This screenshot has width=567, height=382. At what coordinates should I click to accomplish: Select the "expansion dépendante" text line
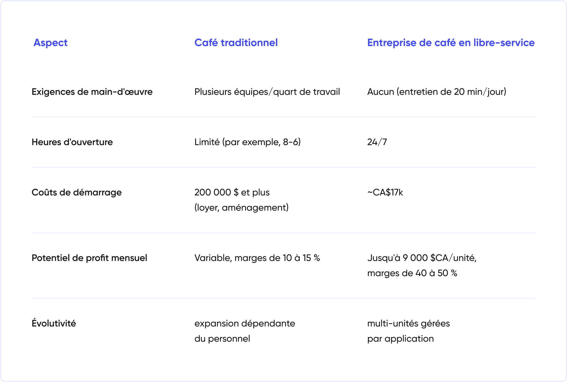245,324
